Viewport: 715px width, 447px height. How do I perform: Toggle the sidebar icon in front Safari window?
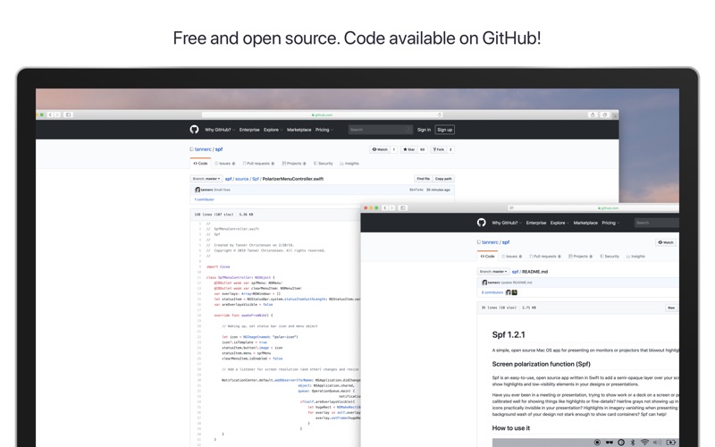click(403, 208)
